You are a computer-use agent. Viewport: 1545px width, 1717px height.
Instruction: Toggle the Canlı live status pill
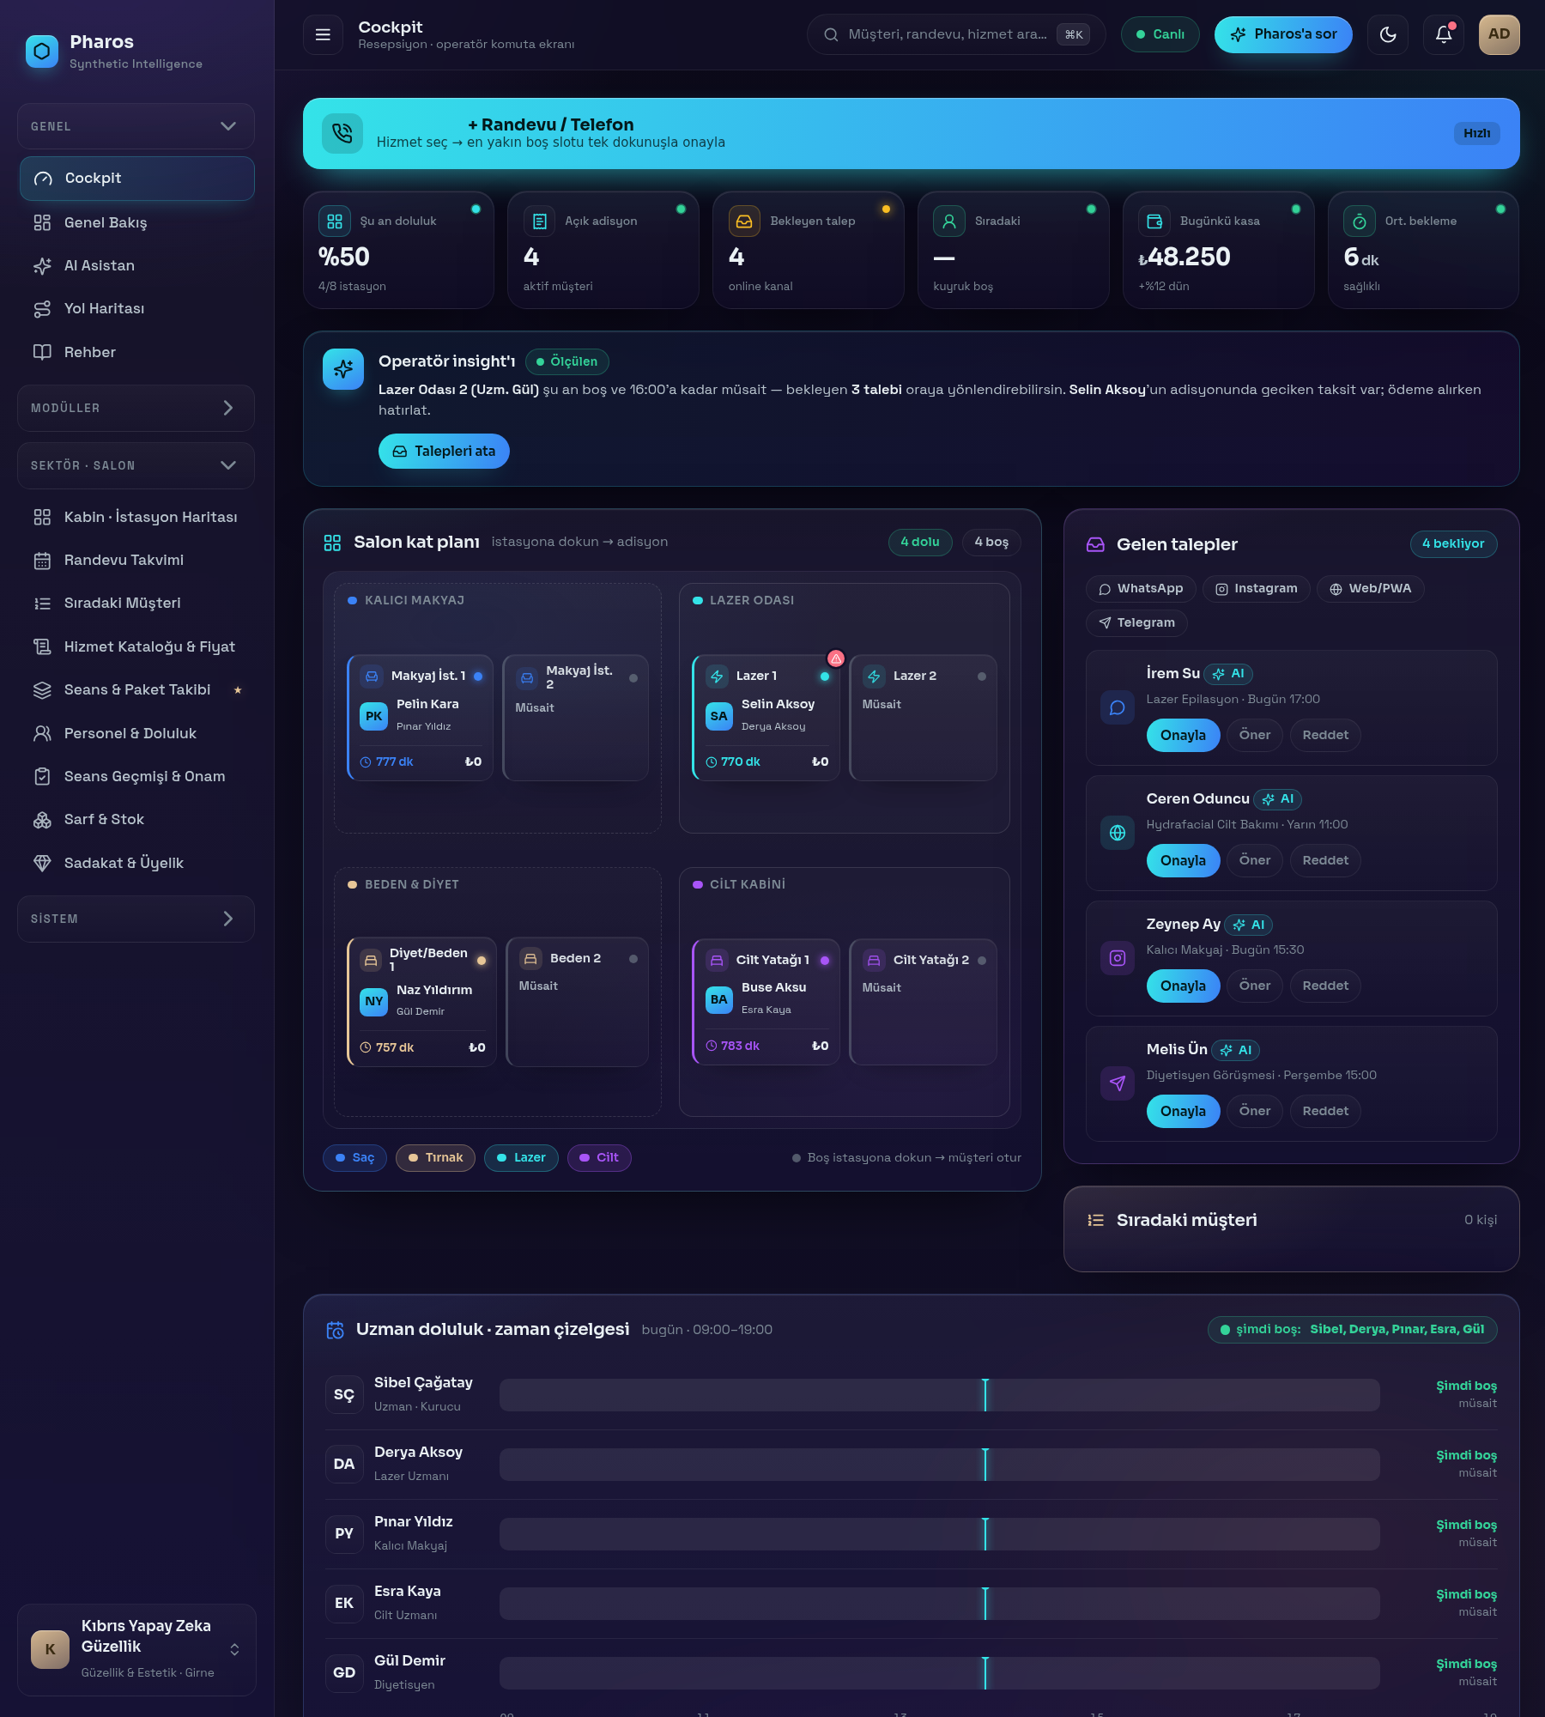pos(1160,34)
